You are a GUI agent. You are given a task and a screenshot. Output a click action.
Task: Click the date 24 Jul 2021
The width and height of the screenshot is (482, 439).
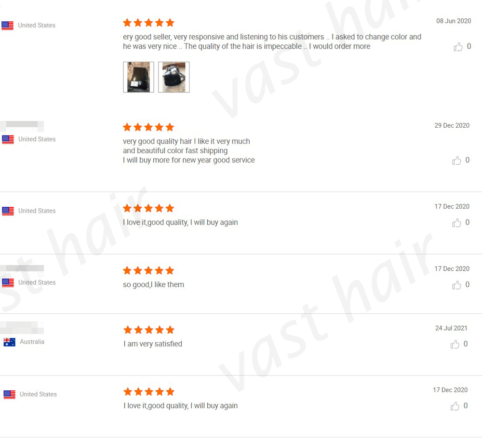pos(451,328)
